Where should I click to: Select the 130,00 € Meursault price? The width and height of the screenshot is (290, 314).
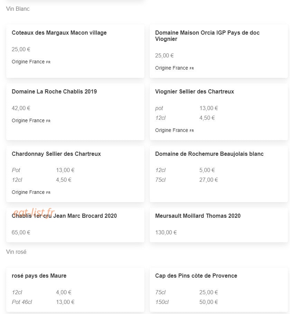point(166,233)
